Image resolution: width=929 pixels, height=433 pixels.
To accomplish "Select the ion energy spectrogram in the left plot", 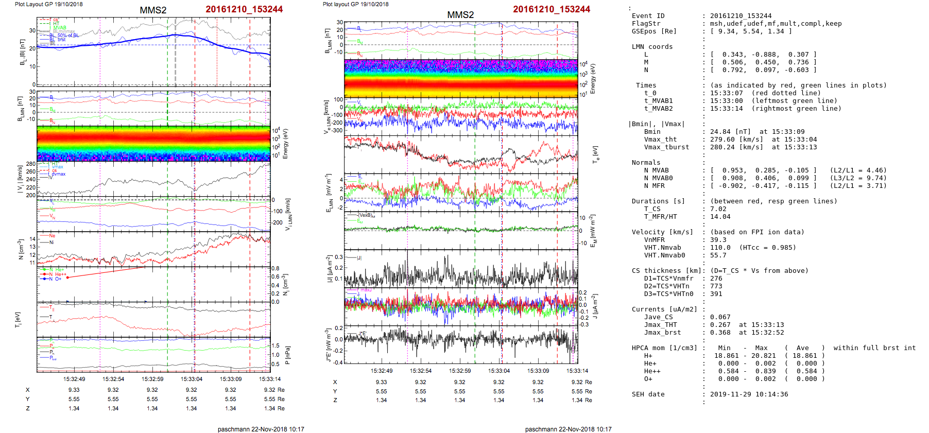I will [153, 144].
